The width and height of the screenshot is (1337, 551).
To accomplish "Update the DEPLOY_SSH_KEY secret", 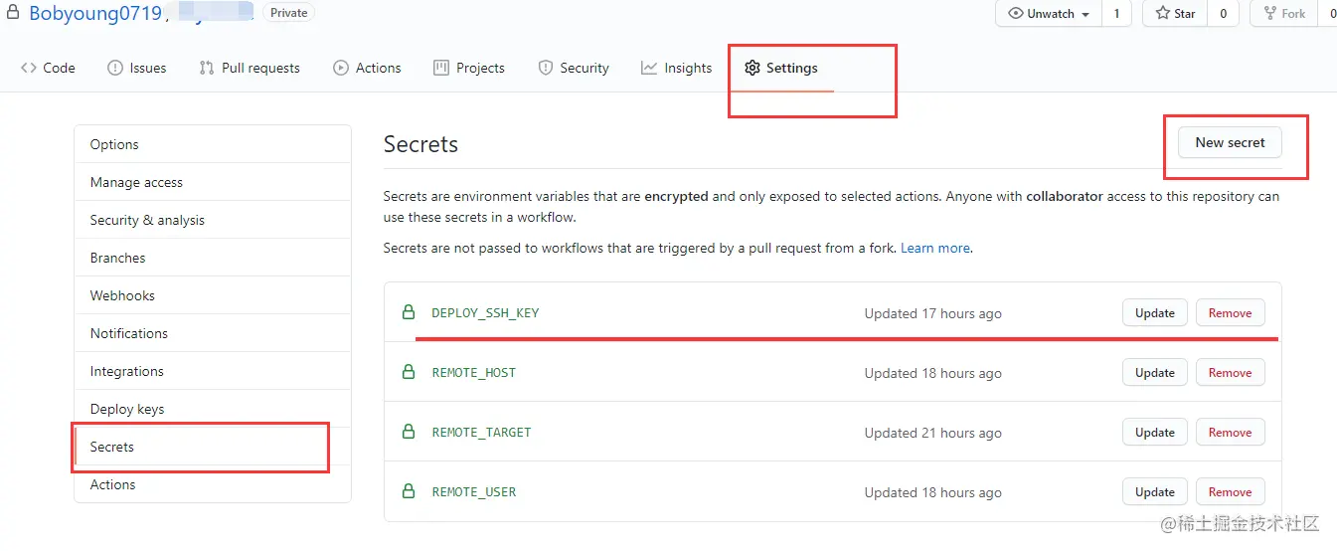I will click(x=1154, y=313).
